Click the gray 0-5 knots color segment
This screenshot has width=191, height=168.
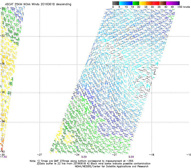pyautogui.click(x=116, y=3)
